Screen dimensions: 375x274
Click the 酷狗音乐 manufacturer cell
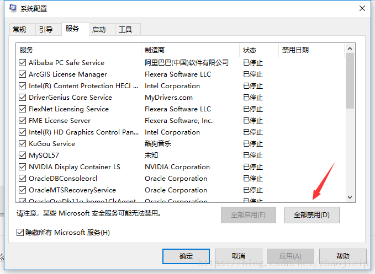(158, 144)
